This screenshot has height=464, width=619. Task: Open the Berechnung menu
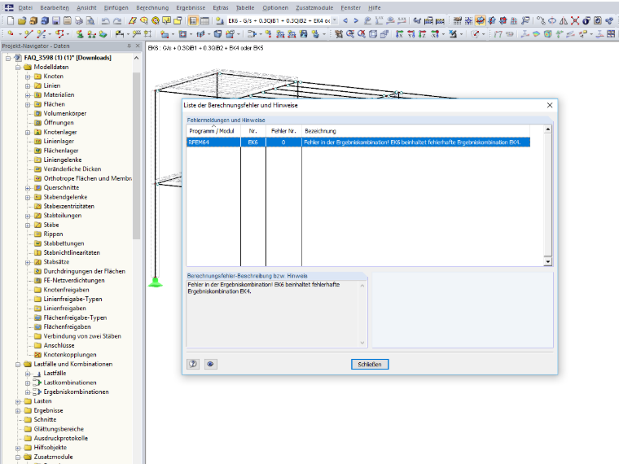pyautogui.click(x=152, y=7)
